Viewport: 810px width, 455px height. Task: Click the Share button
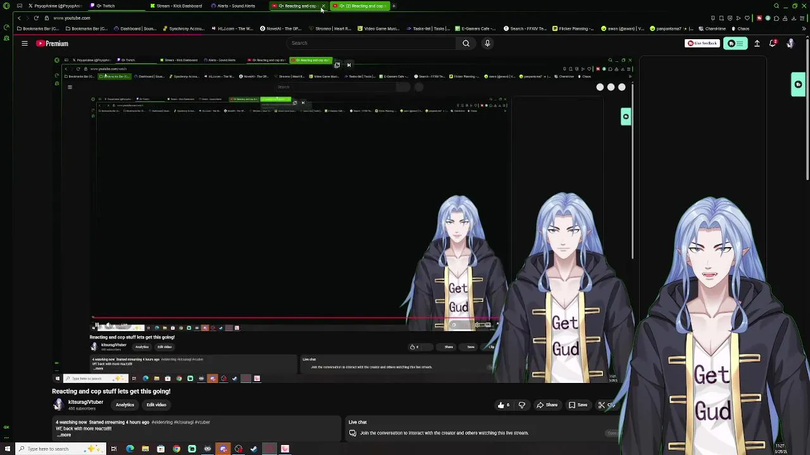click(547, 405)
